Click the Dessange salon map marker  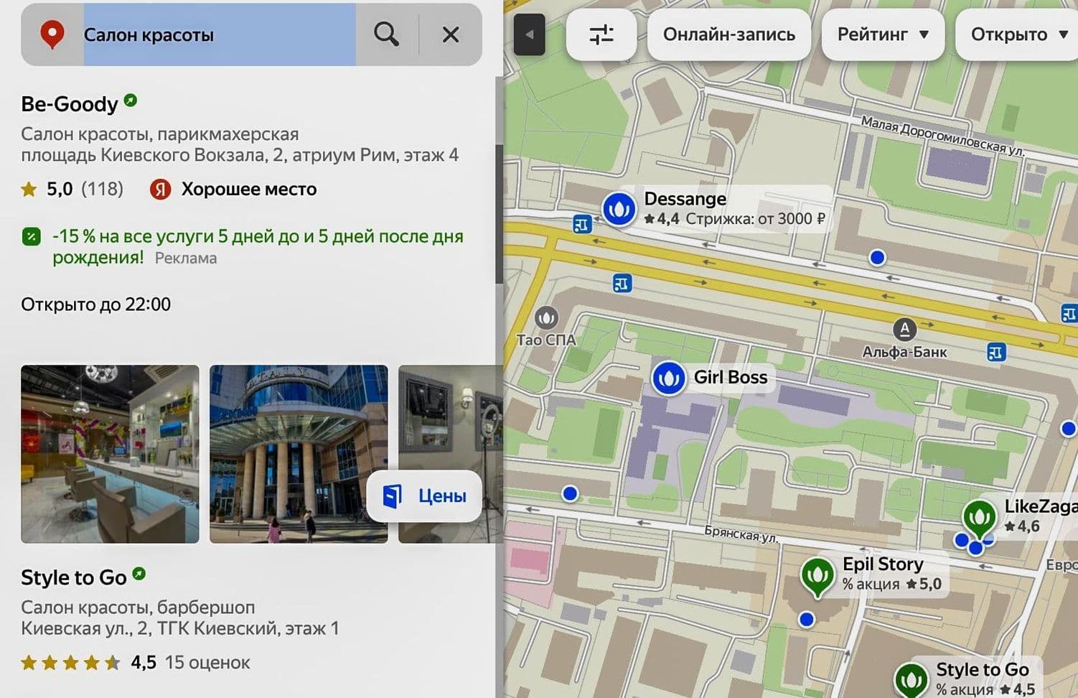pyautogui.click(x=618, y=209)
